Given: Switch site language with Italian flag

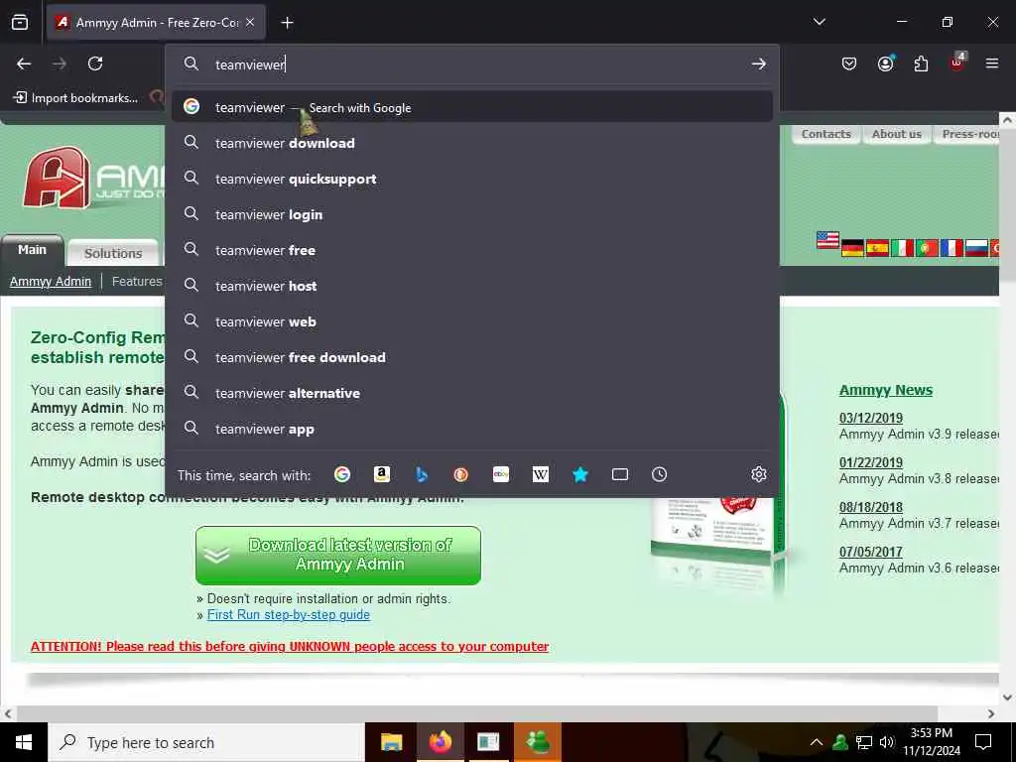Looking at the screenshot, I should point(902,248).
